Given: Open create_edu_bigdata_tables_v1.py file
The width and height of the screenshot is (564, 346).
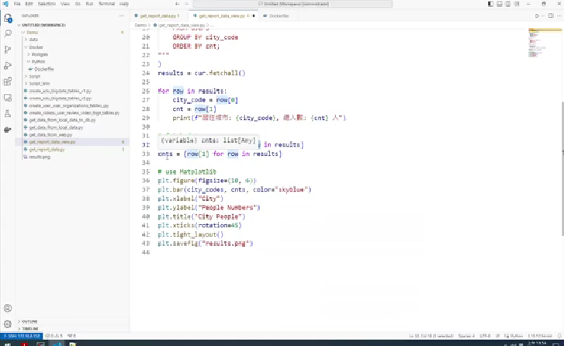Looking at the screenshot, I should pos(60,91).
